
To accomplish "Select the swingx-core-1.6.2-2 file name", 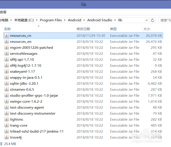I will click(x=26, y=101).
